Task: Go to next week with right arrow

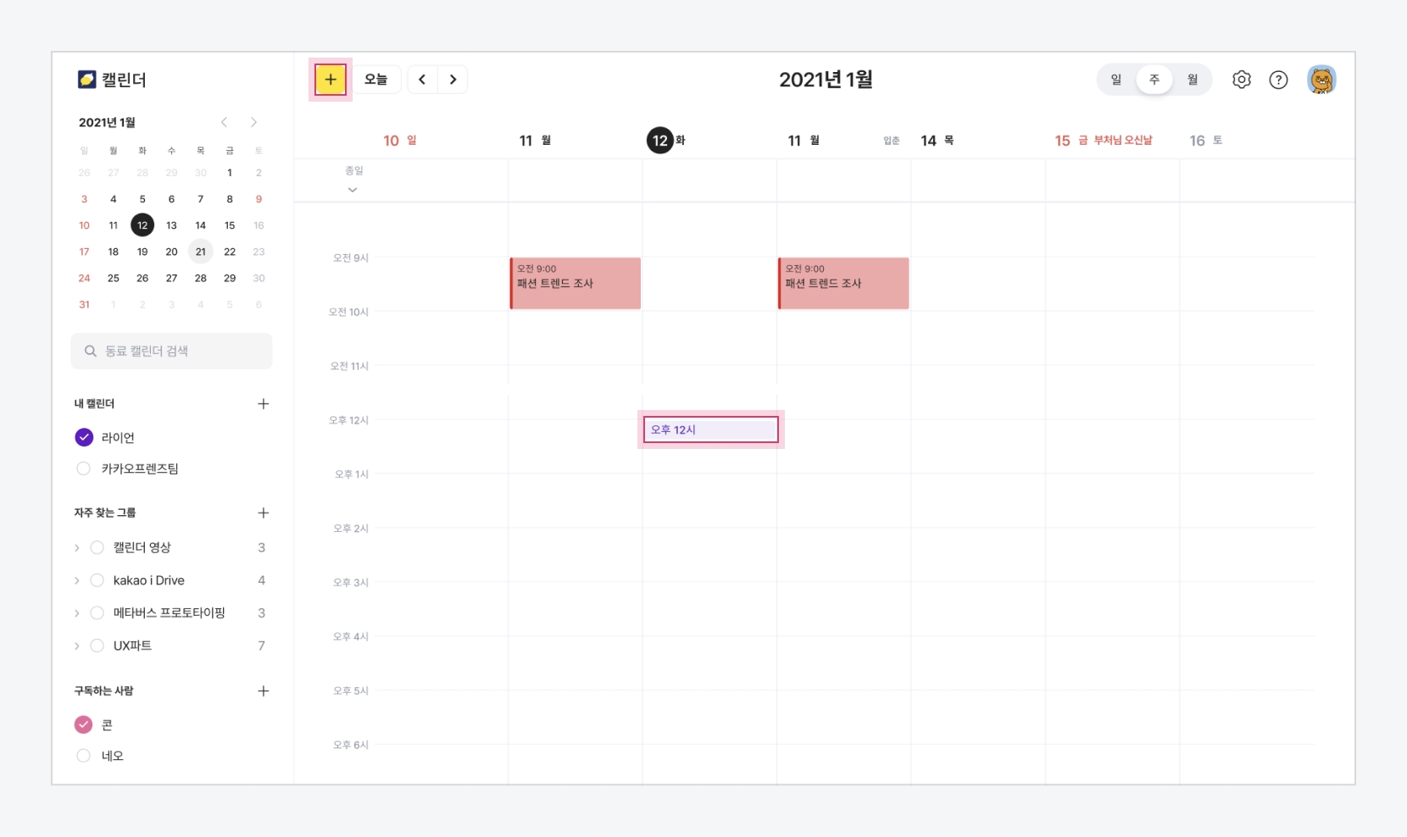Action: coord(453,80)
